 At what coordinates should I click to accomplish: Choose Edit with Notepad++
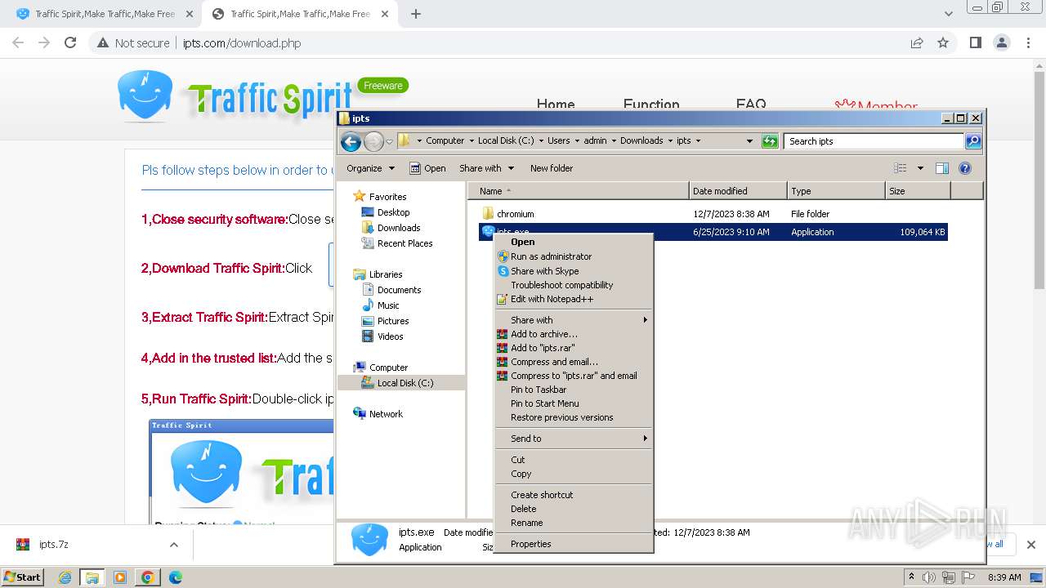[574, 299]
